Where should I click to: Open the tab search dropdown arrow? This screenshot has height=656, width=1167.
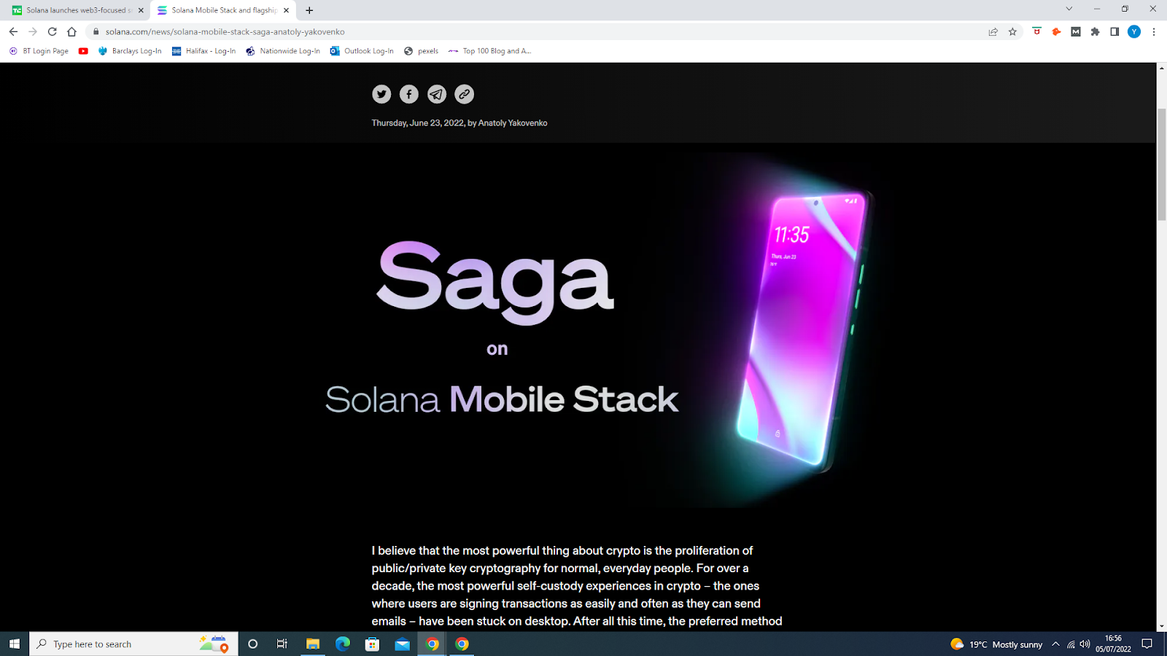[x=1069, y=9]
